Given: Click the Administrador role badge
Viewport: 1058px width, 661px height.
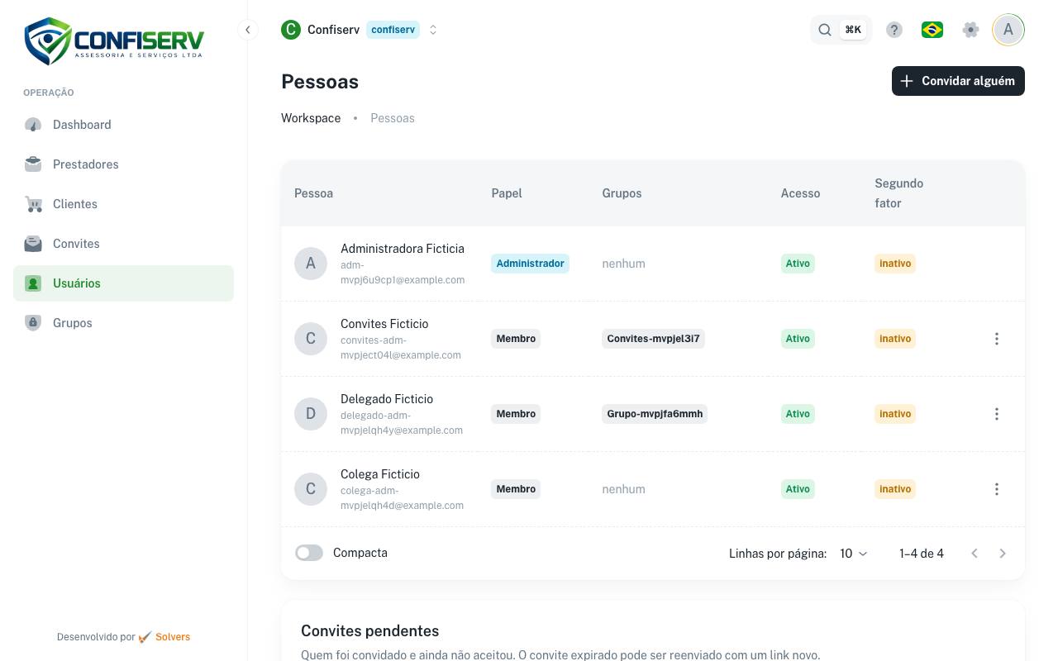Looking at the screenshot, I should click(x=530, y=264).
